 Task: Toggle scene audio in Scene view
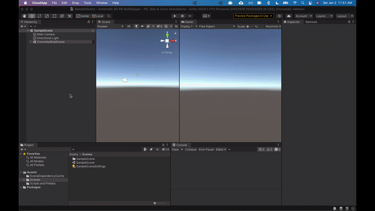click(x=142, y=26)
